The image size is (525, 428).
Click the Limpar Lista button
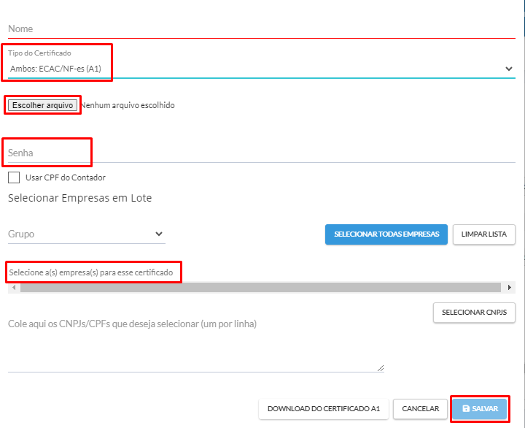click(484, 234)
